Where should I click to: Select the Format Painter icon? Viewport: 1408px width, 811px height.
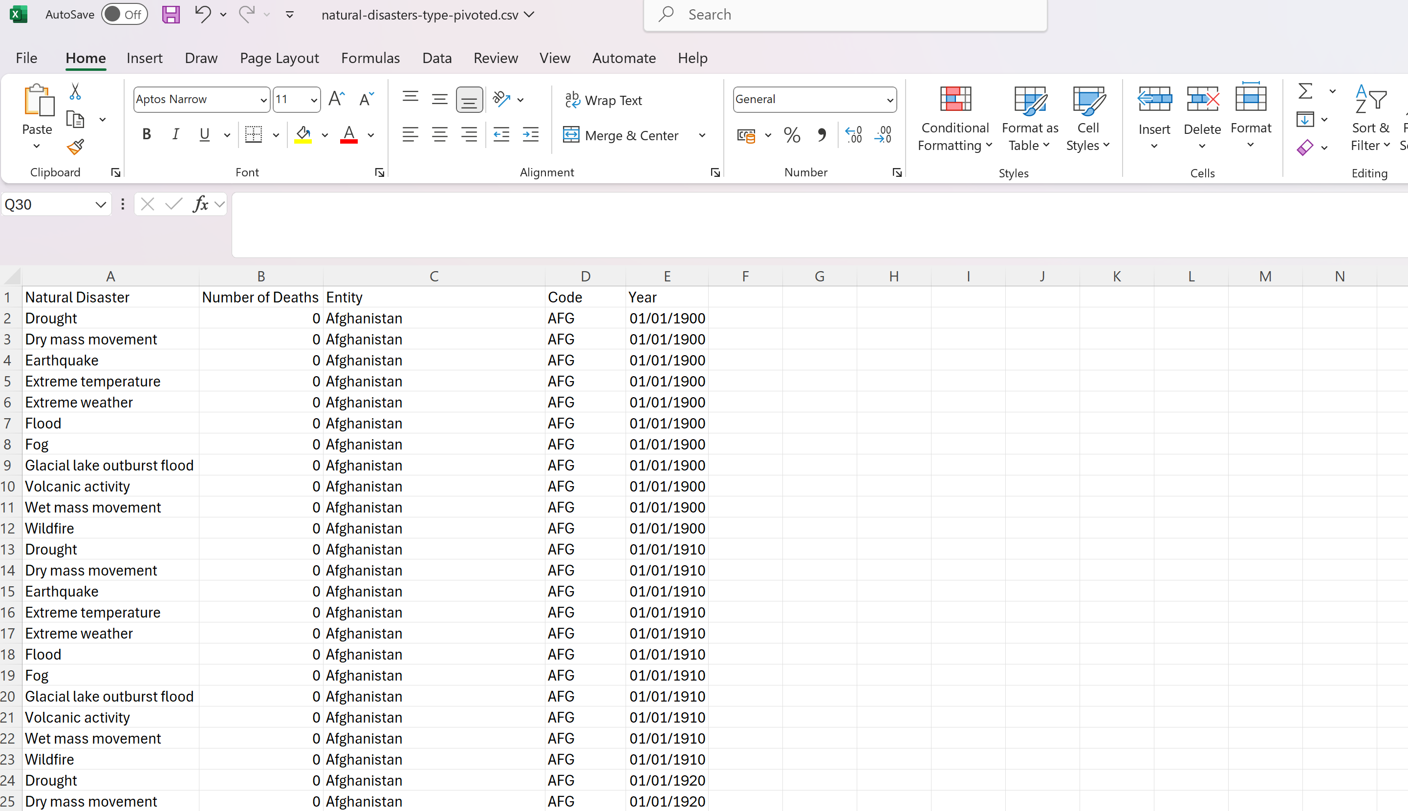point(75,147)
